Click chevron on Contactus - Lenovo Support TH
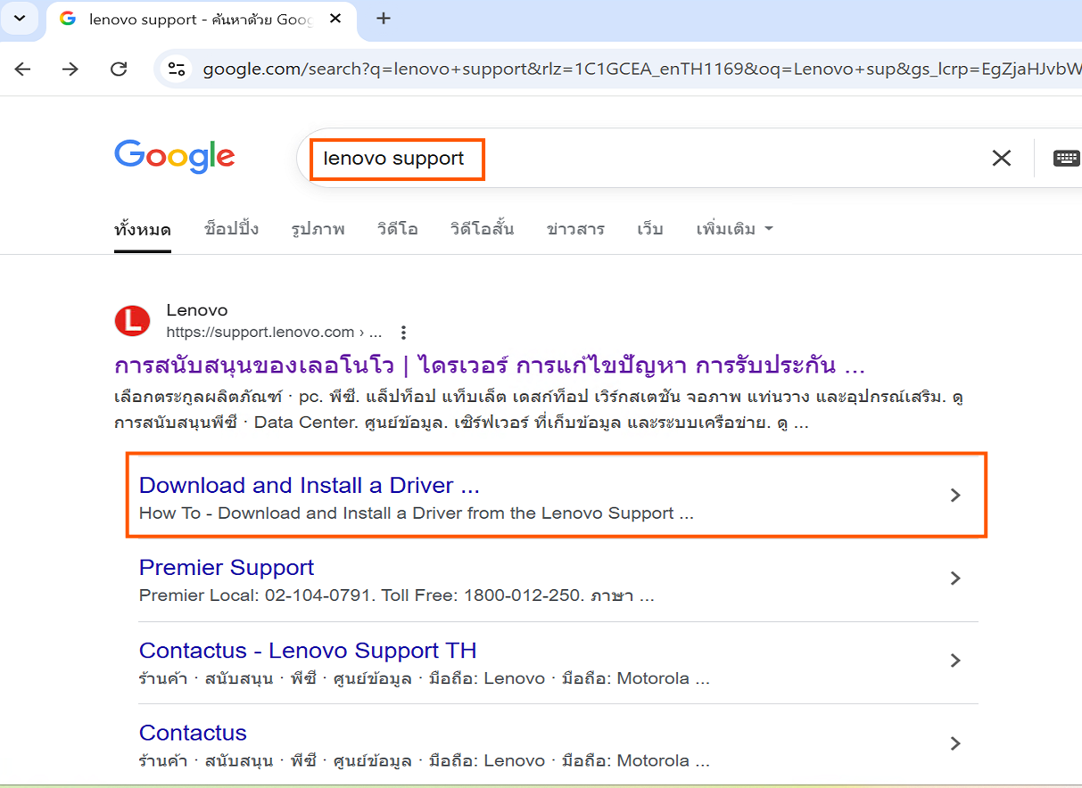The height and width of the screenshot is (788, 1082). tap(955, 660)
